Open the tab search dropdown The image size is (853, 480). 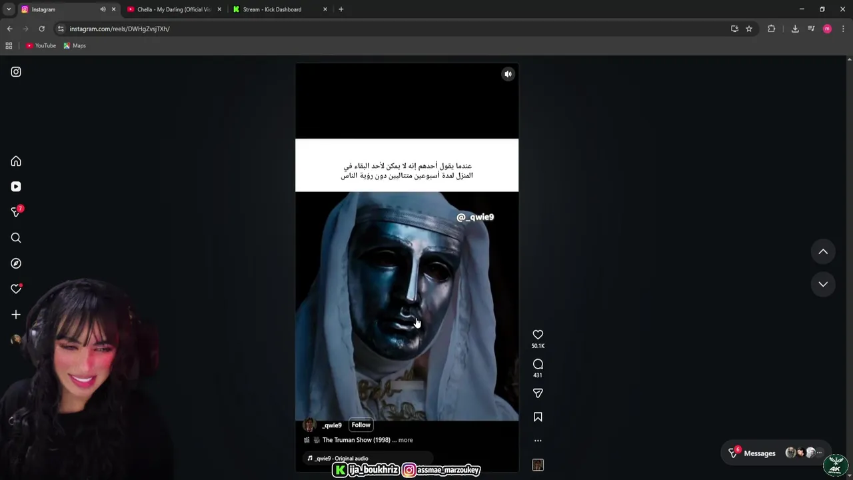tap(8, 9)
